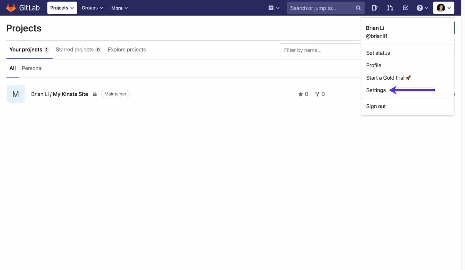Open the Brian Li / My Kinsta Site project
The width and height of the screenshot is (465, 270).
click(59, 94)
